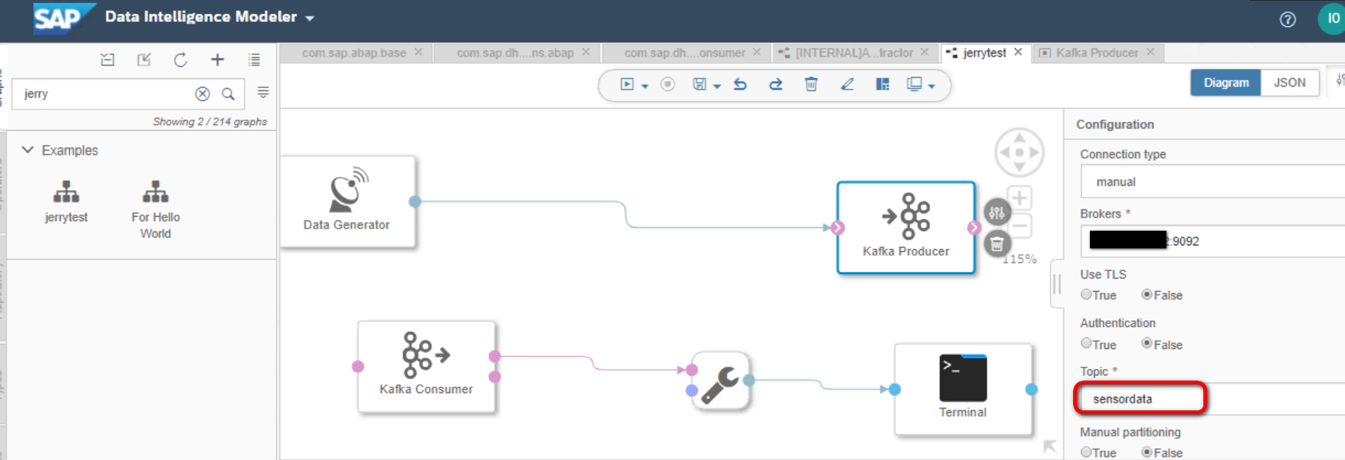Click the Topic field containing sensordata
1345x460 pixels.
[x=1213, y=398]
